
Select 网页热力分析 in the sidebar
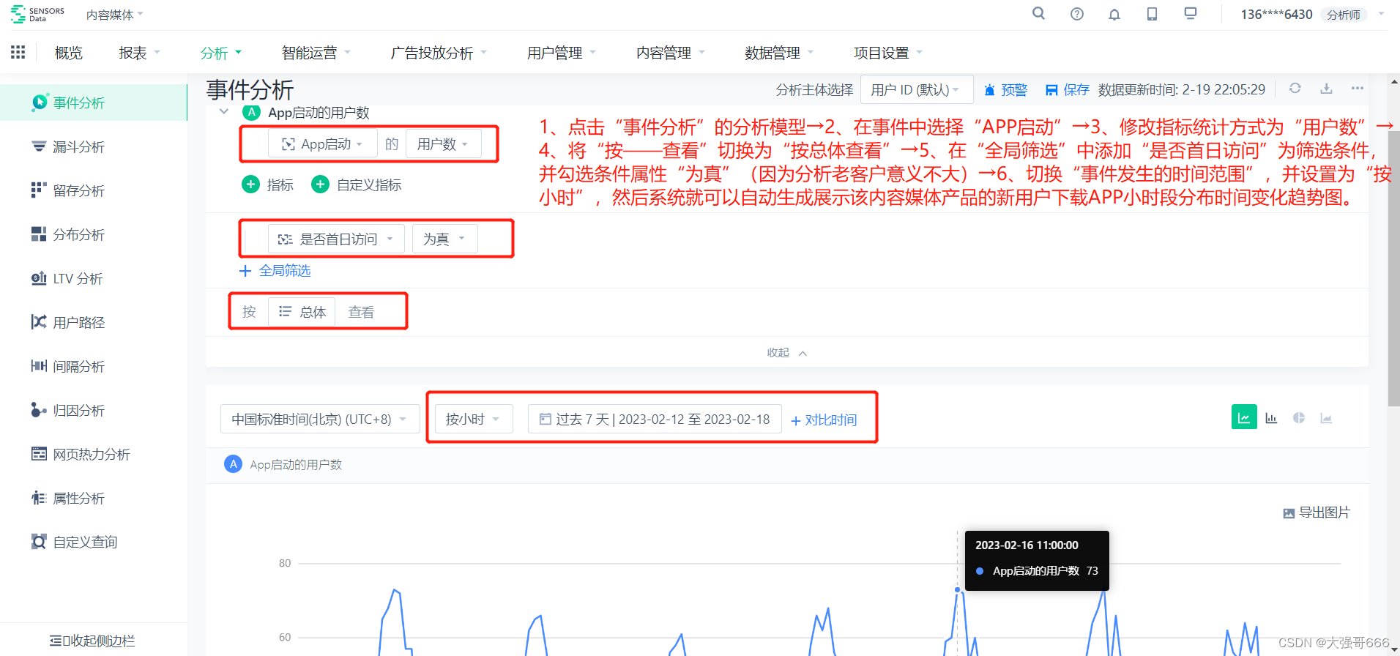click(x=94, y=454)
